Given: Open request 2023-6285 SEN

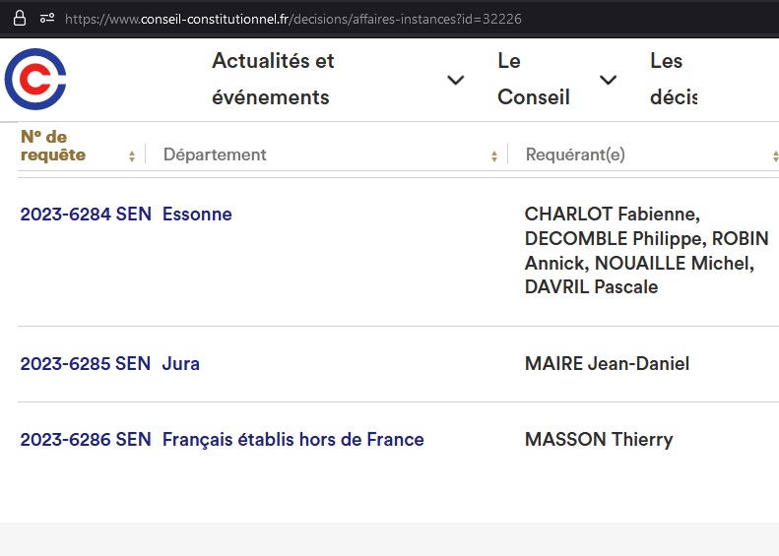Looking at the screenshot, I should click(86, 363).
